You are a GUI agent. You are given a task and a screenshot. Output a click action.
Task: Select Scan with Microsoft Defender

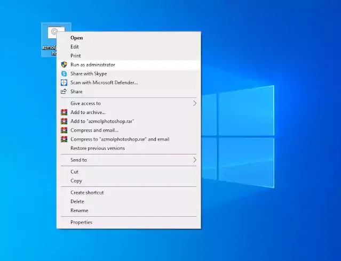pyautogui.click(x=129, y=83)
